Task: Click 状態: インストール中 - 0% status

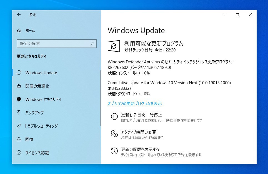Action: click(x=129, y=73)
